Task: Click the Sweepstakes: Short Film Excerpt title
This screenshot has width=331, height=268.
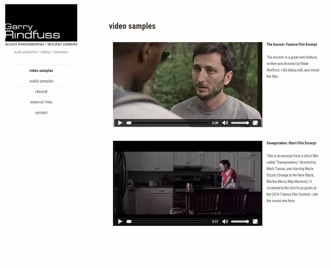Action: pos(291,143)
